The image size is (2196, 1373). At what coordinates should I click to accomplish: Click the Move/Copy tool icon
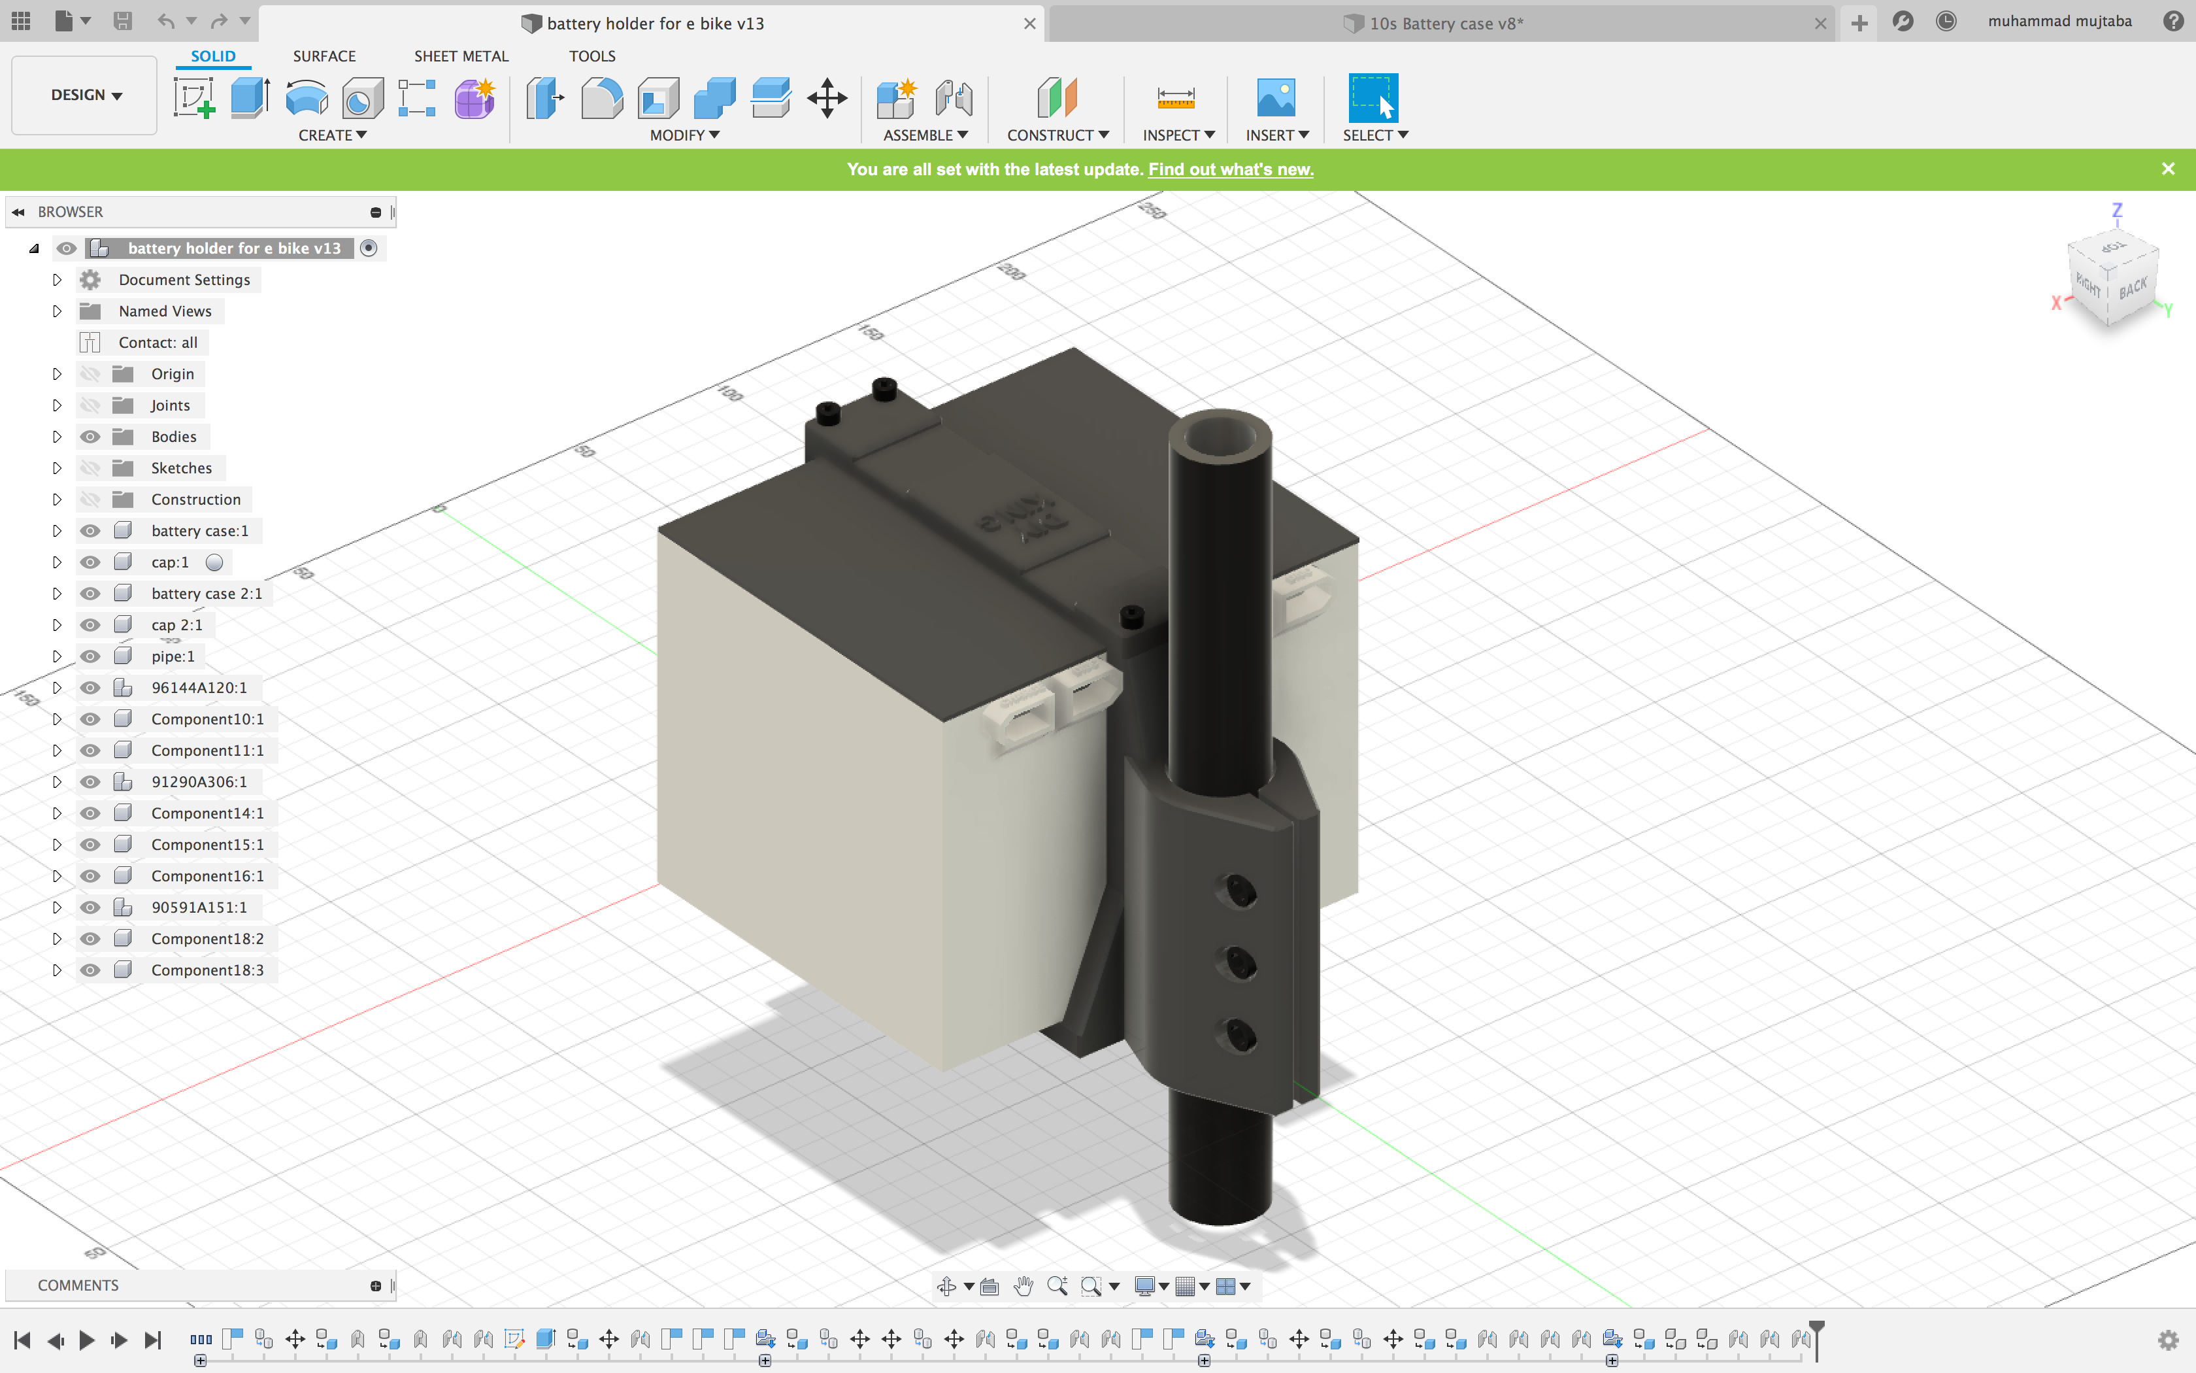(827, 98)
